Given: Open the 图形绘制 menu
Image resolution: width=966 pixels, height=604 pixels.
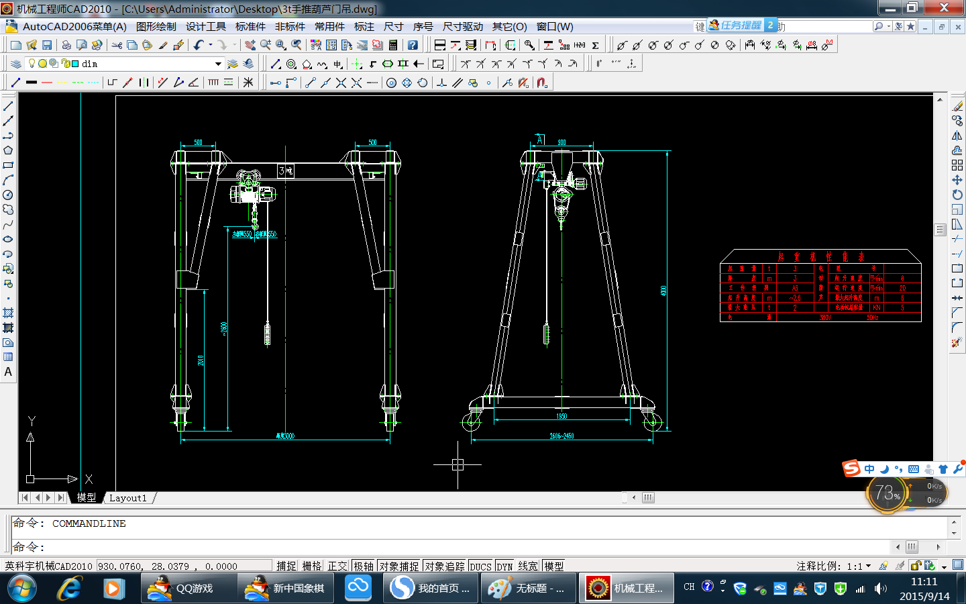Looking at the screenshot, I should [156, 27].
